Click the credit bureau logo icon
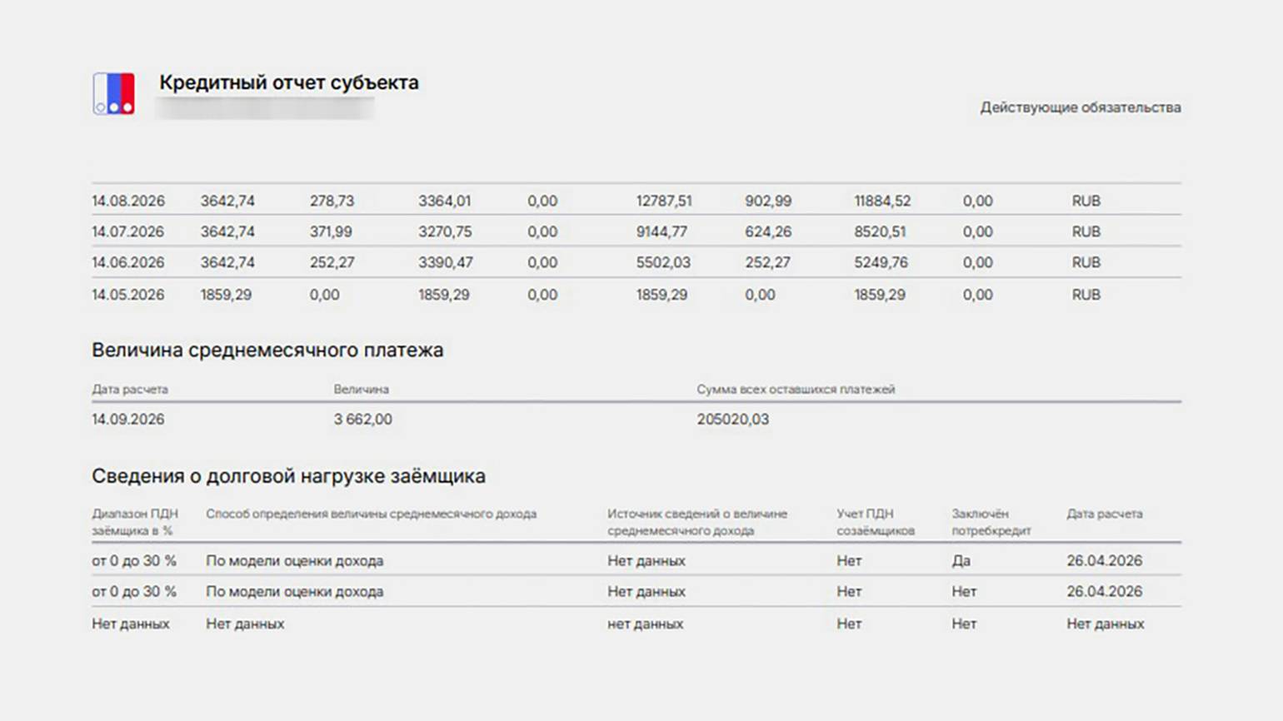Screen dimensions: 1283x721 tap(114, 93)
